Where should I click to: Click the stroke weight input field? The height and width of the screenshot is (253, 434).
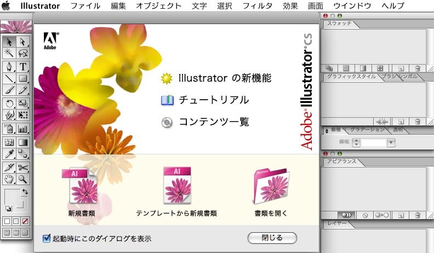(x=374, y=143)
